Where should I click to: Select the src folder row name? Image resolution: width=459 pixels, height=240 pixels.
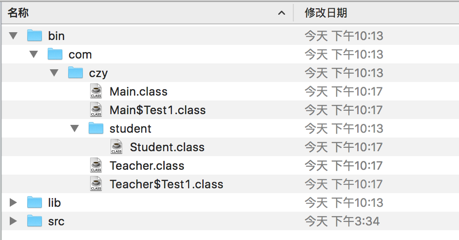(x=56, y=221)
